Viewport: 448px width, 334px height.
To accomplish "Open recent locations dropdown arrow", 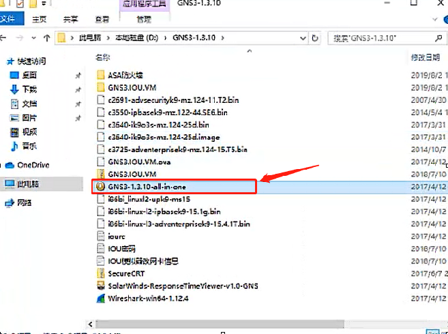I will coord(33,38).
